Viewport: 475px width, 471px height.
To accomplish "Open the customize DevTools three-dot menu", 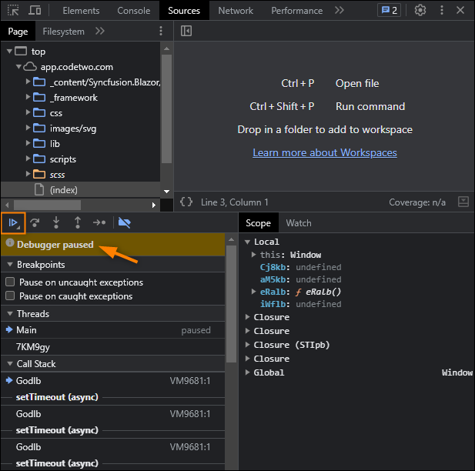I will [442, 10].
